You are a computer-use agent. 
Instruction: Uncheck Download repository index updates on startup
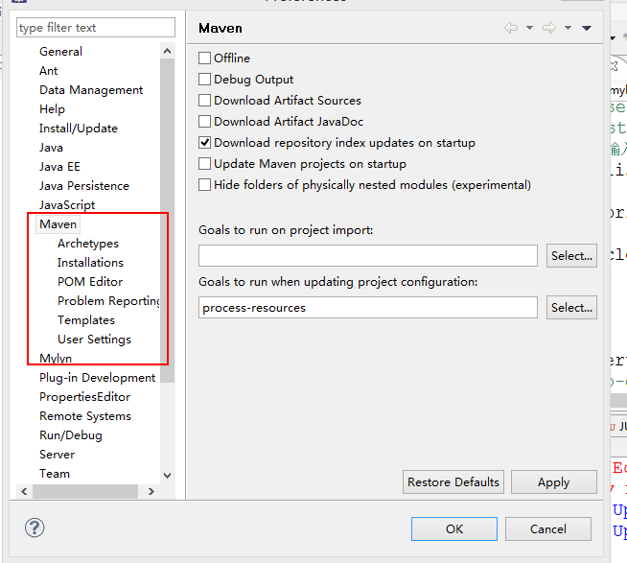[205, 143]
